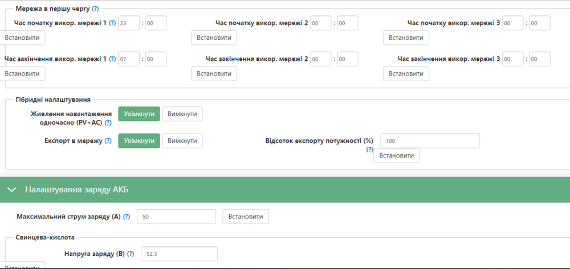570x269 pixels.
Task: Show help for simultaneous load supply (PV+AC)
Action: click(108, 122)
